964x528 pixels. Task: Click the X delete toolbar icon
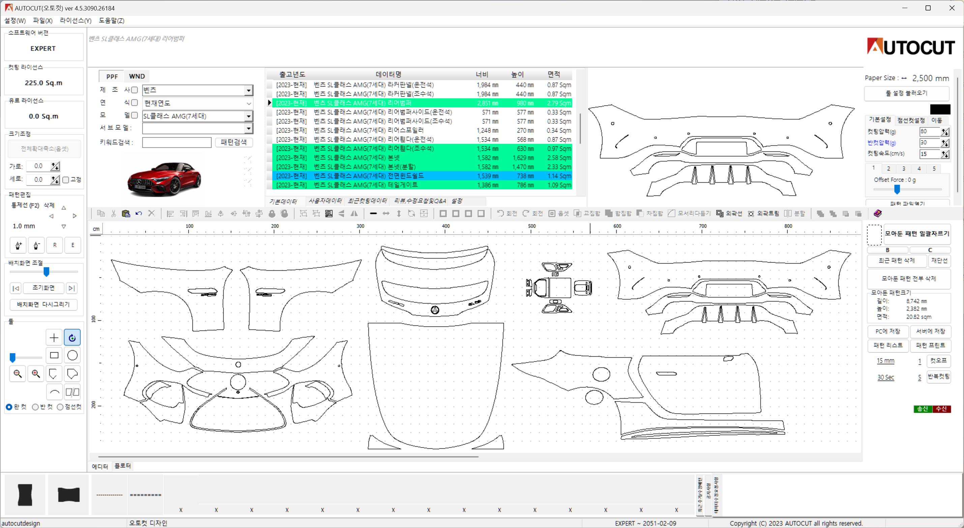coord(151,214)
